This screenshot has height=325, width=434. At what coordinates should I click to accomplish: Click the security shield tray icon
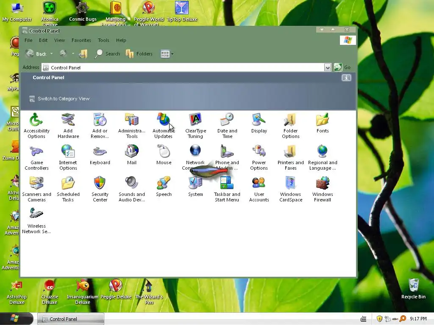coord(379,319)
